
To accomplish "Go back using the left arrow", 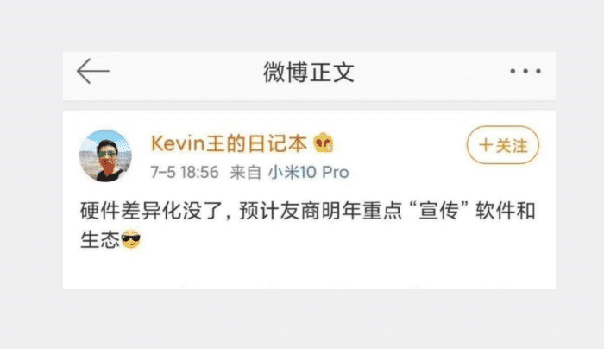I will click(x=93, y=71).
